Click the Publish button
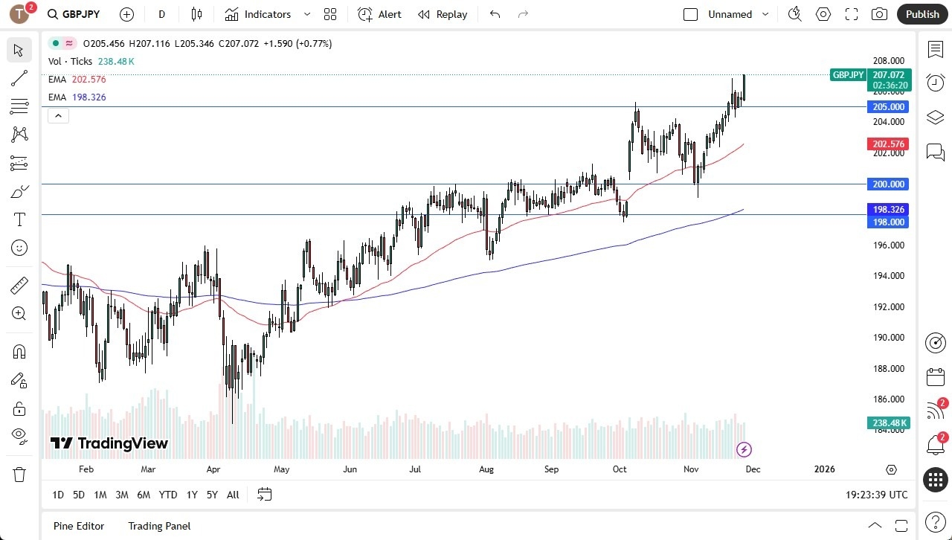The height and width of the screenshot is (540, 952). coord(922,14)
